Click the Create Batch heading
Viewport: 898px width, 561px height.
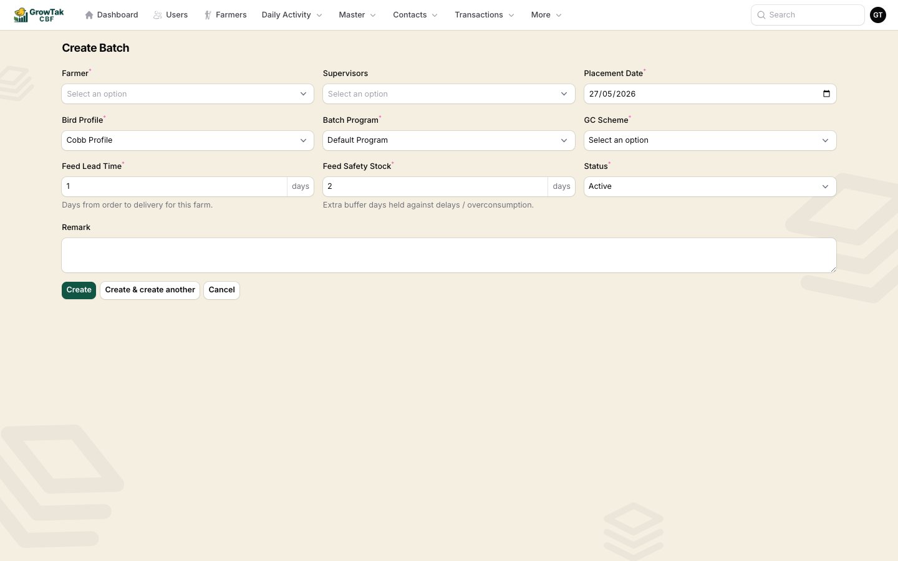95,48
